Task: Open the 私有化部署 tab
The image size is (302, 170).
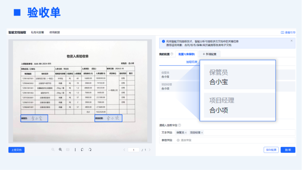Action: (37, 32)
